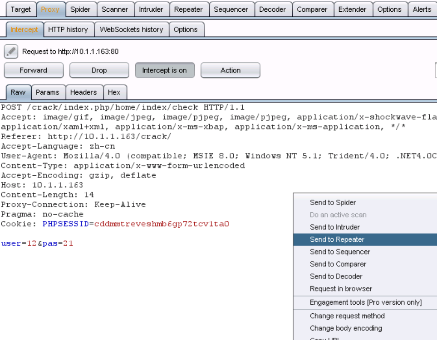Image resolution: width=437 pixels, height=340 pixels.
Task: Open the Proxy Options sub-tab
Action: click(x=186, y=29)
